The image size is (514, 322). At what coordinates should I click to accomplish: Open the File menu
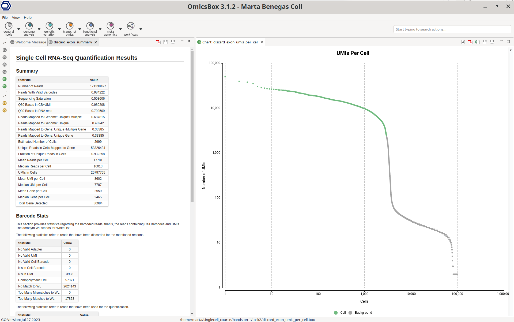point(5,17)
